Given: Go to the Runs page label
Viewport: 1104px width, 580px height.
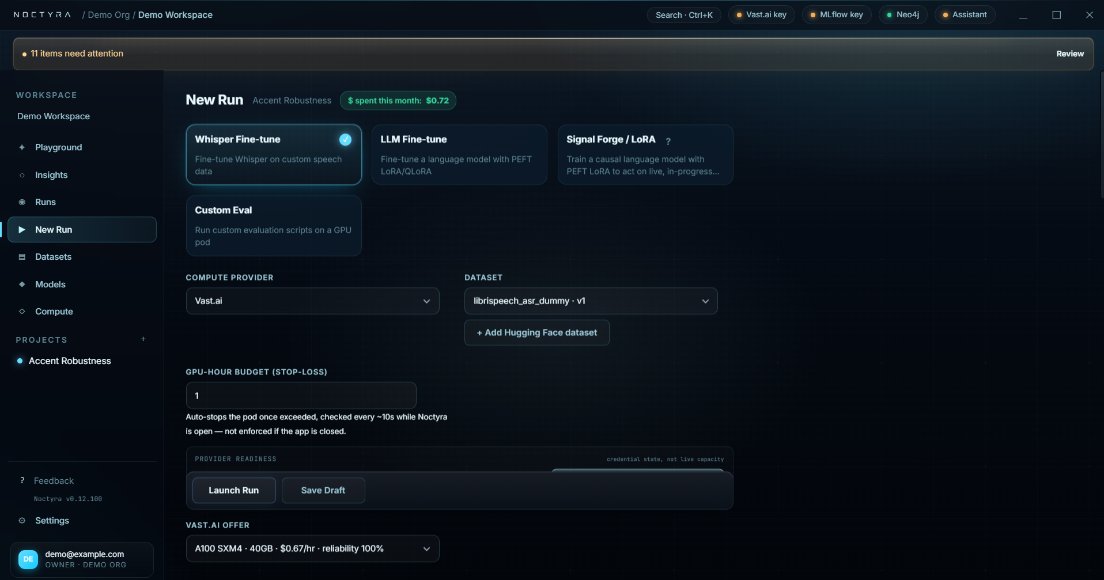Looking at the screenshot, I should pyautogui.click(x=46, y=202).
